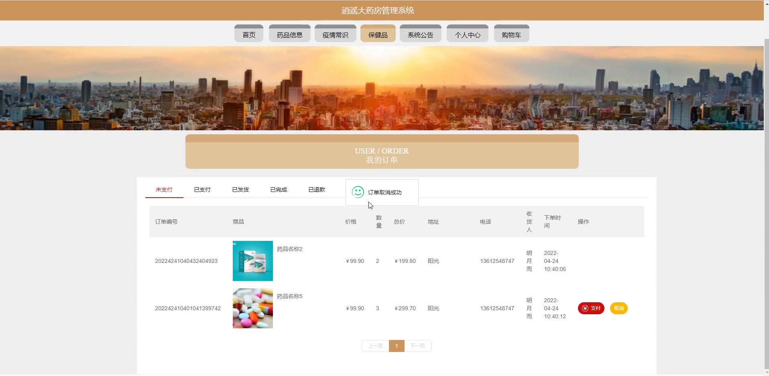
Task: Go to next page with 下一页
Action: click(417, 346)
